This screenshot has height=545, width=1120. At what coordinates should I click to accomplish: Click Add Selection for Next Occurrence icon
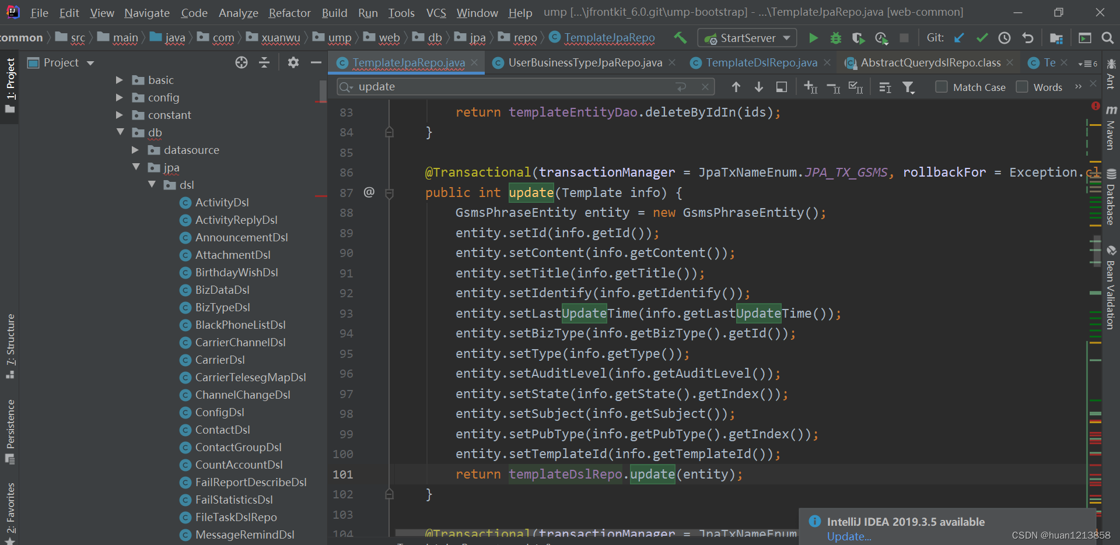[x=811, y=87]
